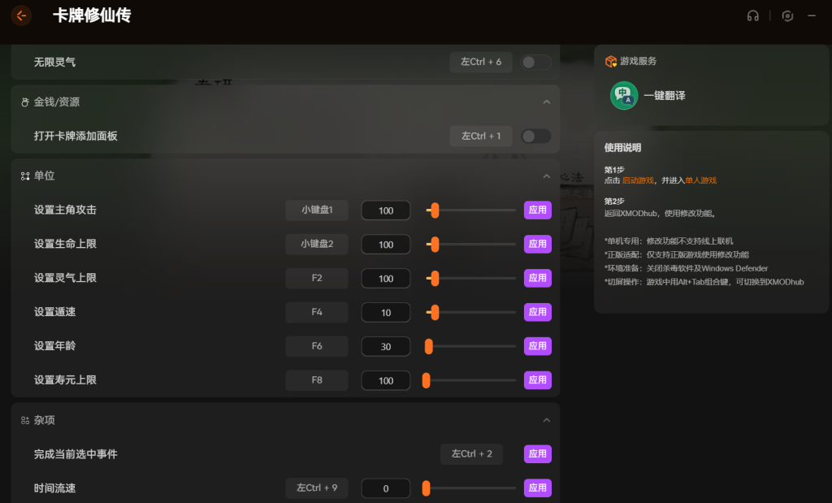832x503 pixels.
Task: Click the 一键翻译 translate icon
Action: [x=624, y=95]
